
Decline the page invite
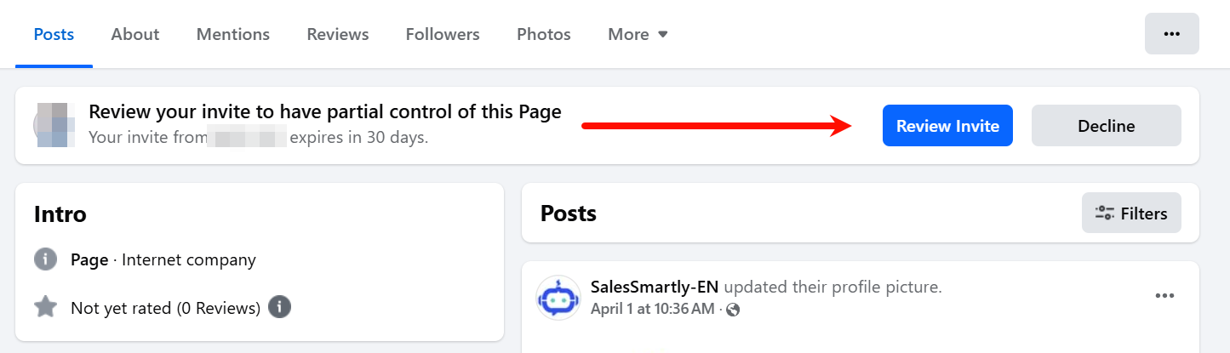[1106, 126]
